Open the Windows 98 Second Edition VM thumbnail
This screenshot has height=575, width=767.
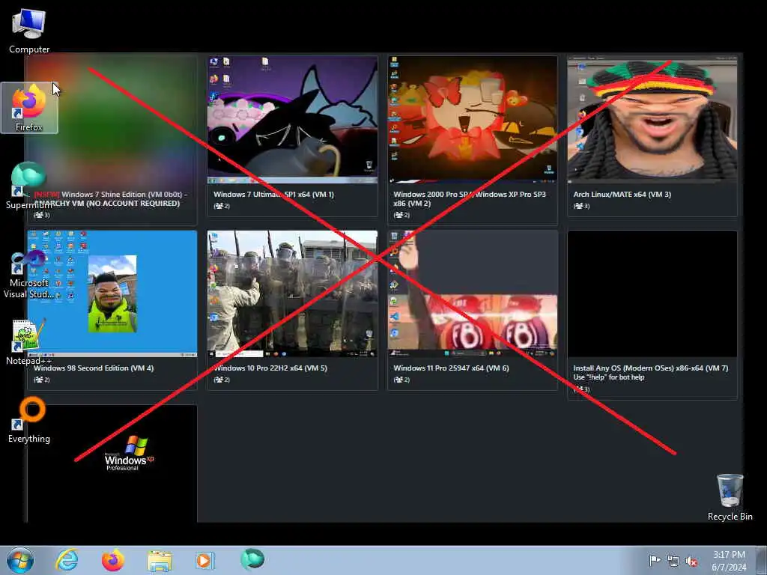click(x=112, y=293)
